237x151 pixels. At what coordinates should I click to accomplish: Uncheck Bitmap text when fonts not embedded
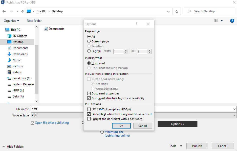point(89,114)
